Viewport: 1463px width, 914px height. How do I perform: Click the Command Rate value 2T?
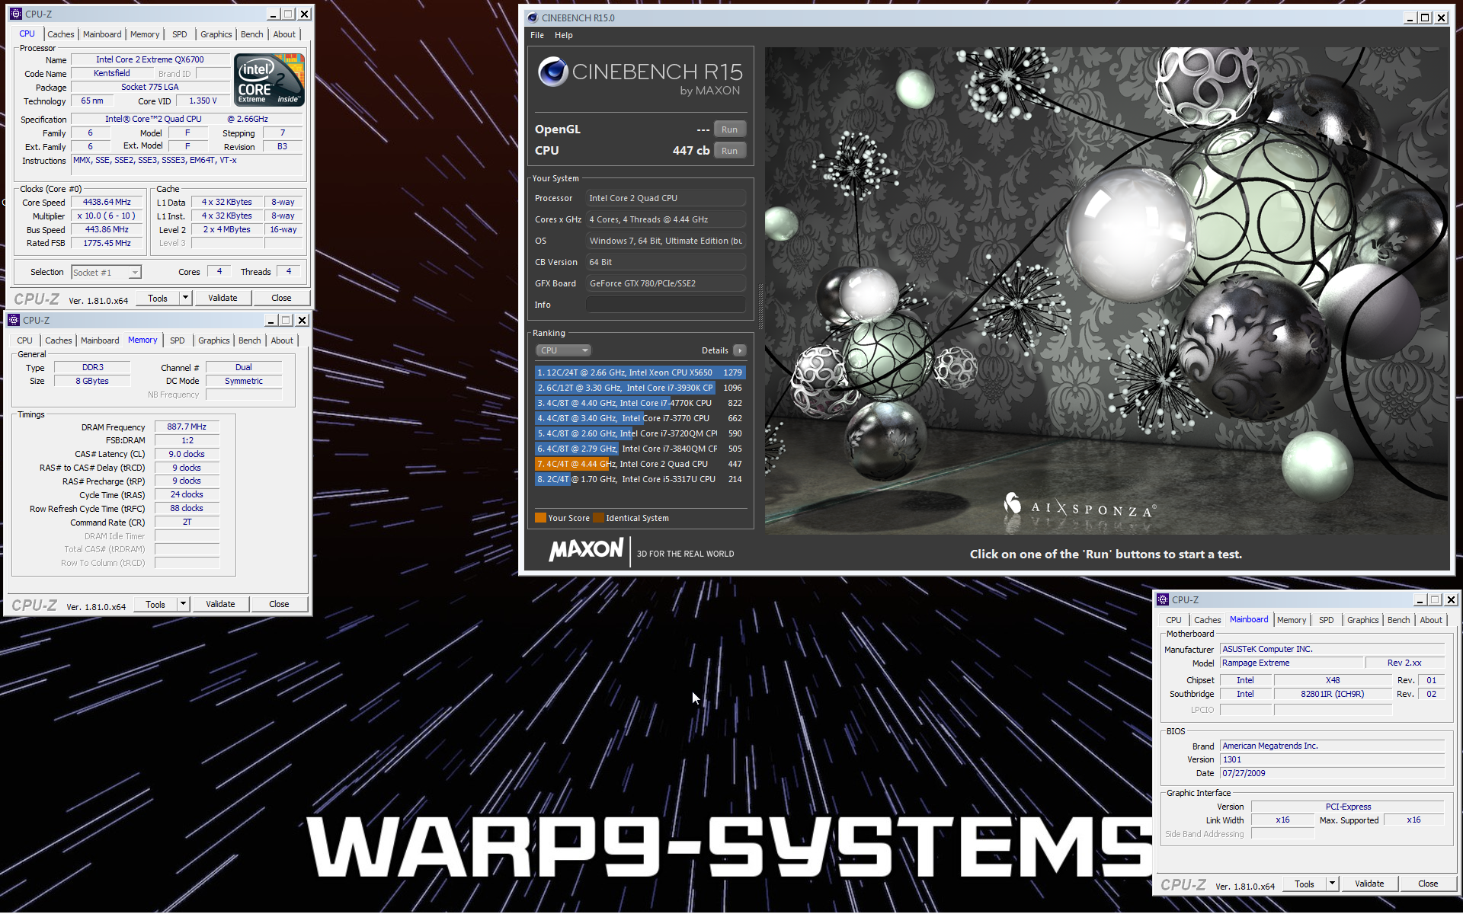pos(187,523)
